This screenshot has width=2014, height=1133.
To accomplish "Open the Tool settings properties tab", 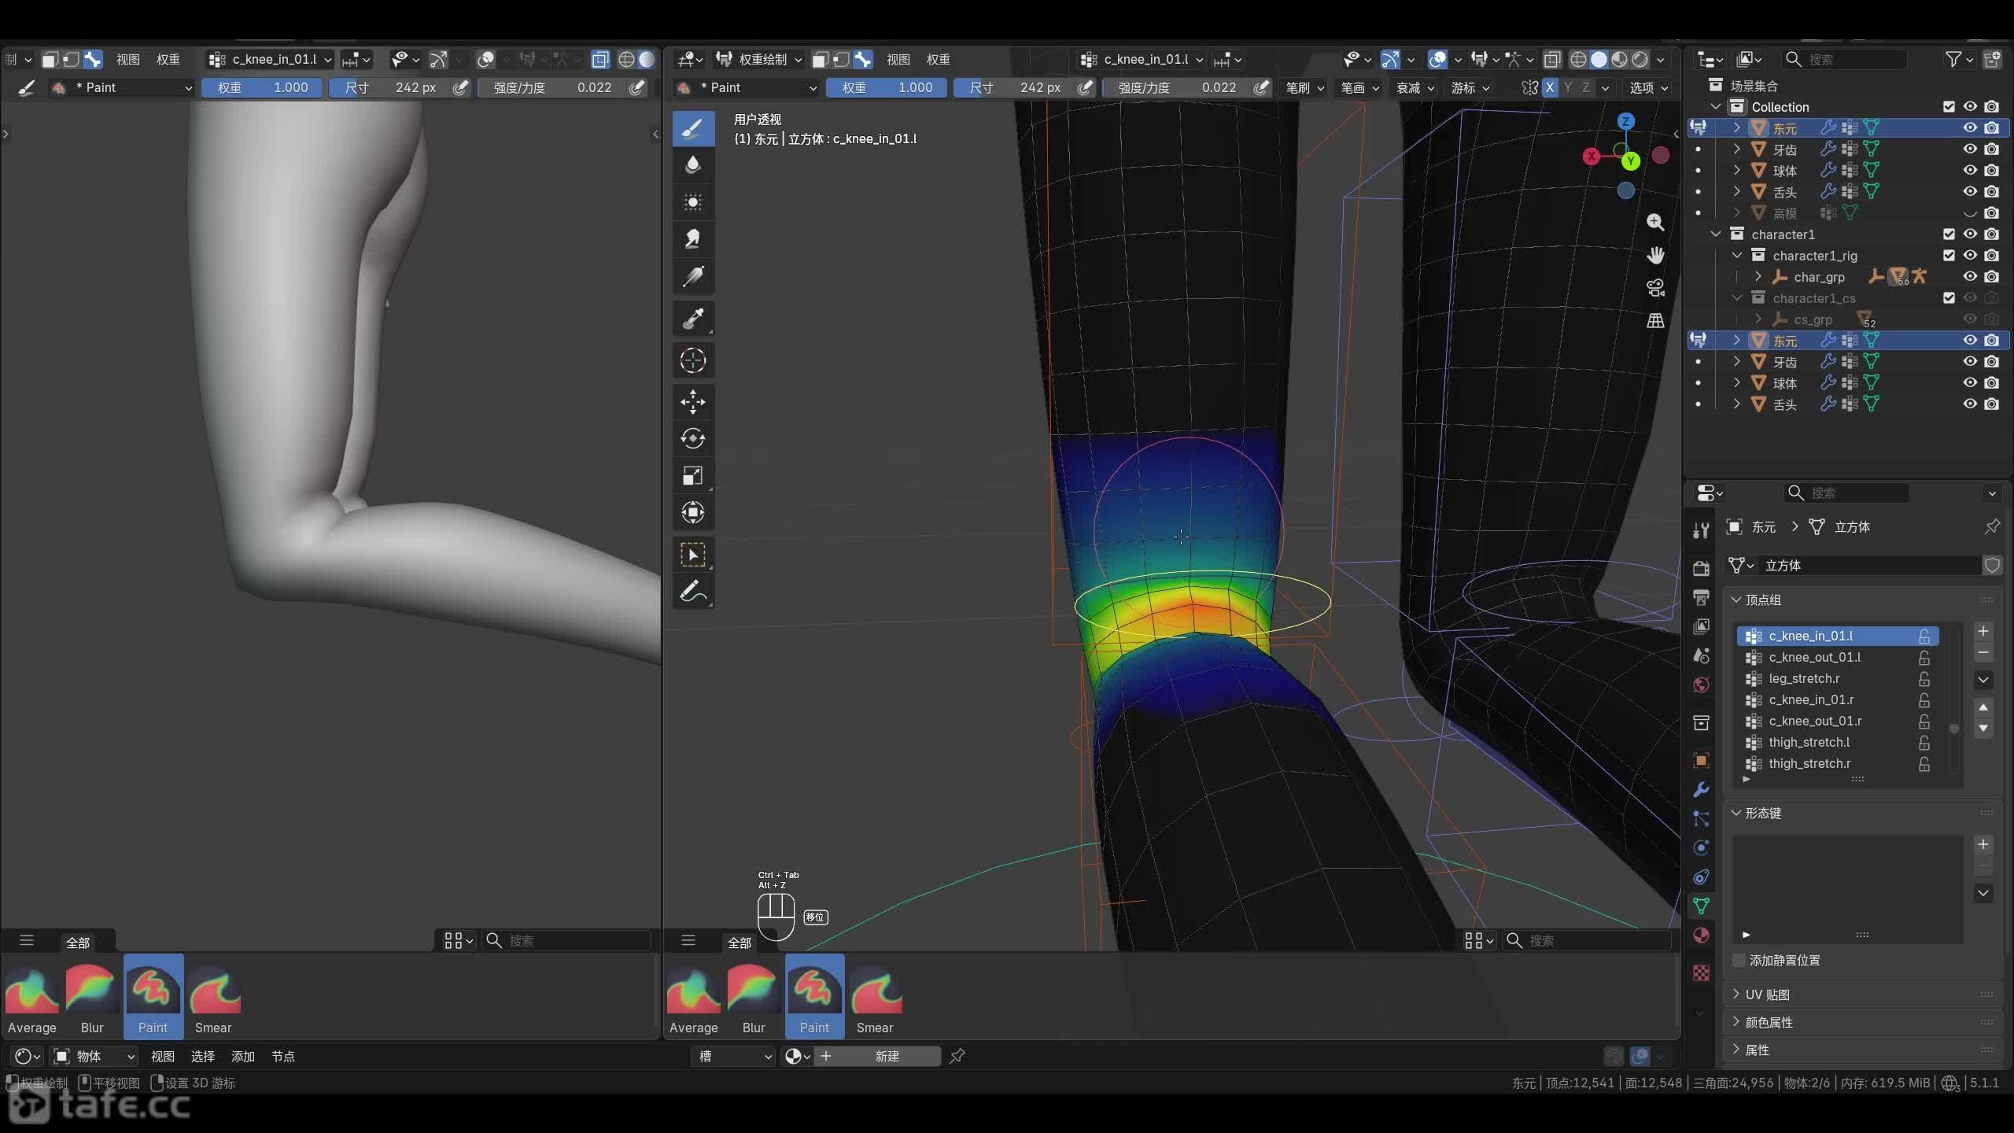I will (x=1701, y=530).
